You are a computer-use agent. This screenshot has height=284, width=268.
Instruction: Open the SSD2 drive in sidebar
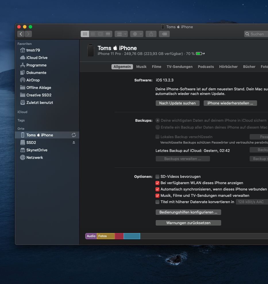(x=47, y=142)
